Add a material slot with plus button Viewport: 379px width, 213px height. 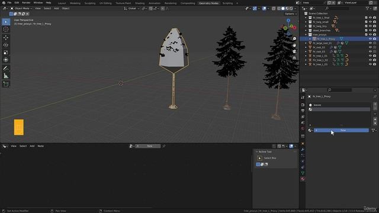point(375,104)
